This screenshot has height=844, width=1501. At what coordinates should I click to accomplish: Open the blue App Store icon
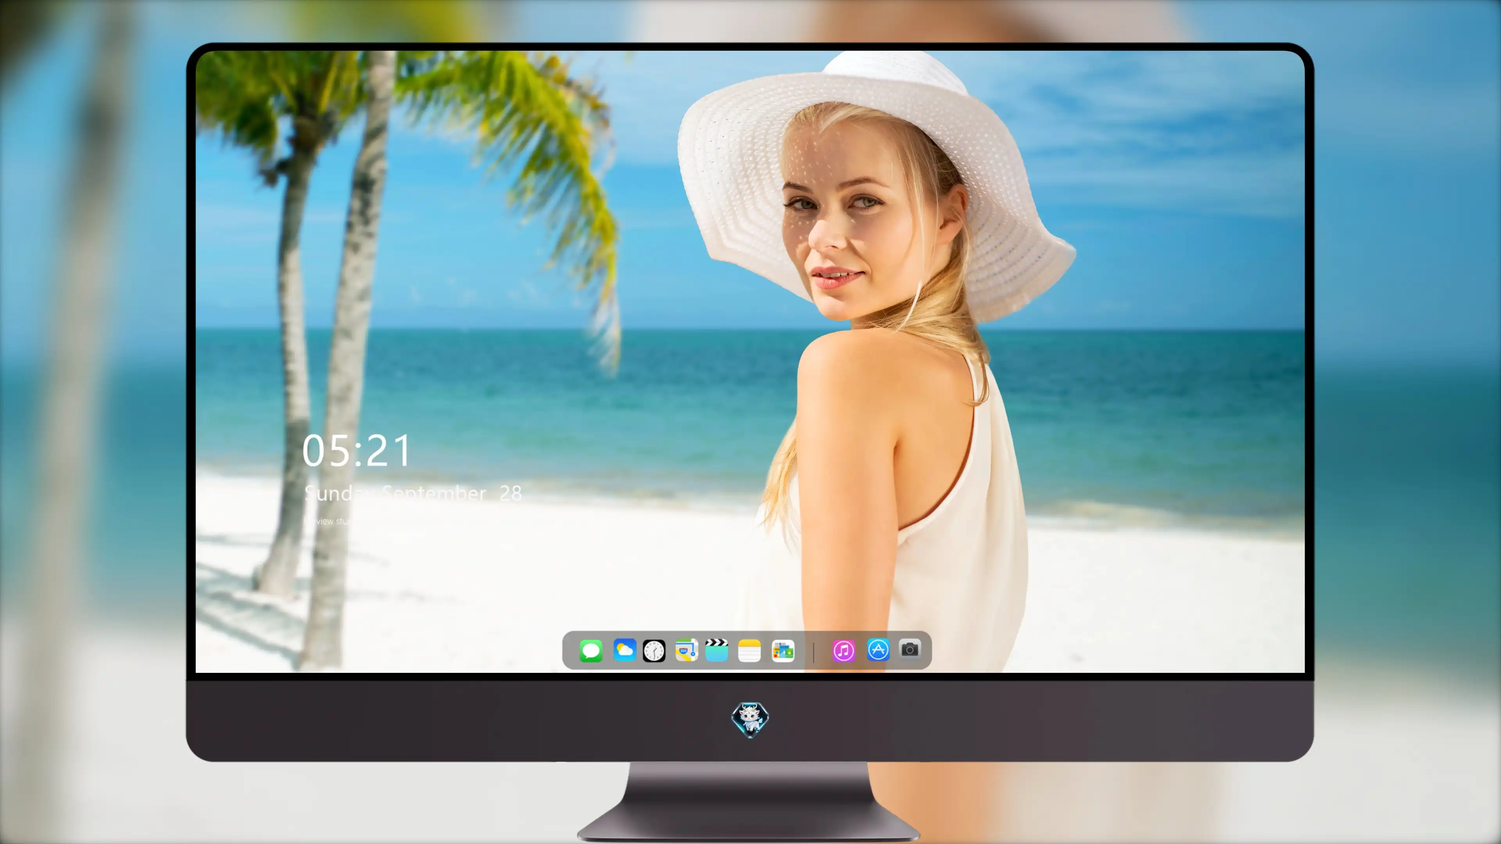pyautogui.click(x=878, y=649)
